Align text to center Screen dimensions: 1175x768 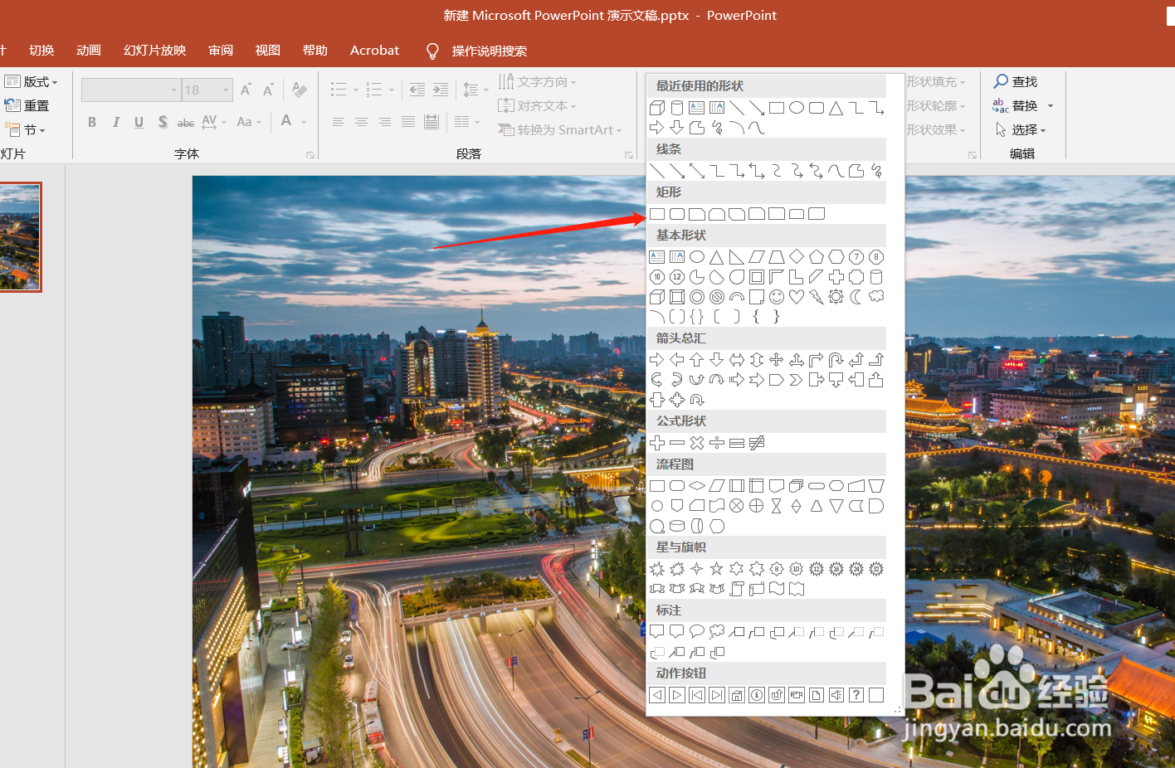(362, 122)
